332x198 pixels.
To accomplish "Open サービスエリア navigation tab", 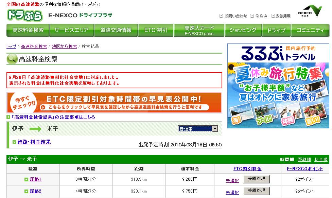I will click(72, 30).
